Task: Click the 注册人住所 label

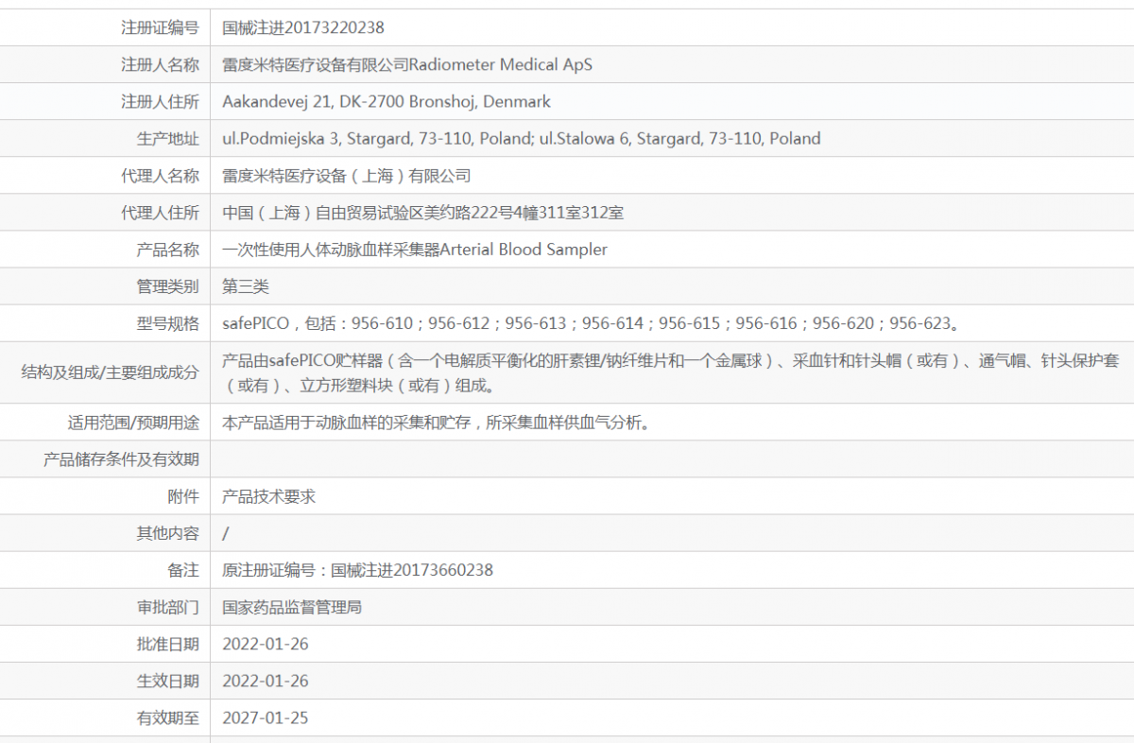Action: (160, 101)
